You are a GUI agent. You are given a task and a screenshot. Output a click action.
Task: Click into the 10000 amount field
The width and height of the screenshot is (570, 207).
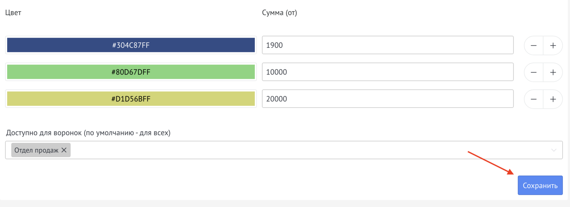click(387, 72)
